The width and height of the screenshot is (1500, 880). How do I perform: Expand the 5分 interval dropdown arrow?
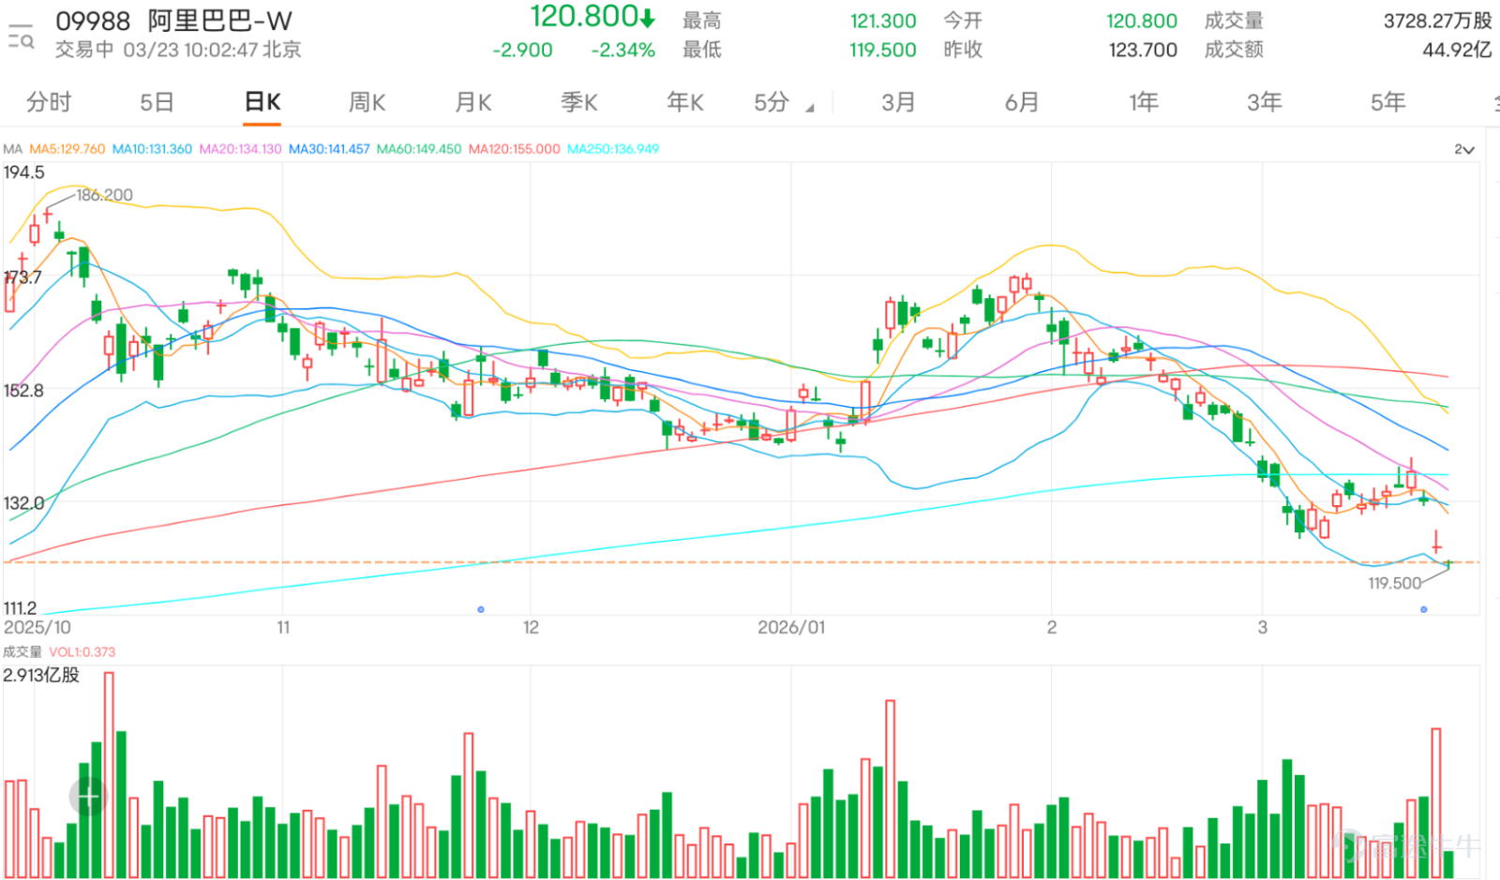810,108
